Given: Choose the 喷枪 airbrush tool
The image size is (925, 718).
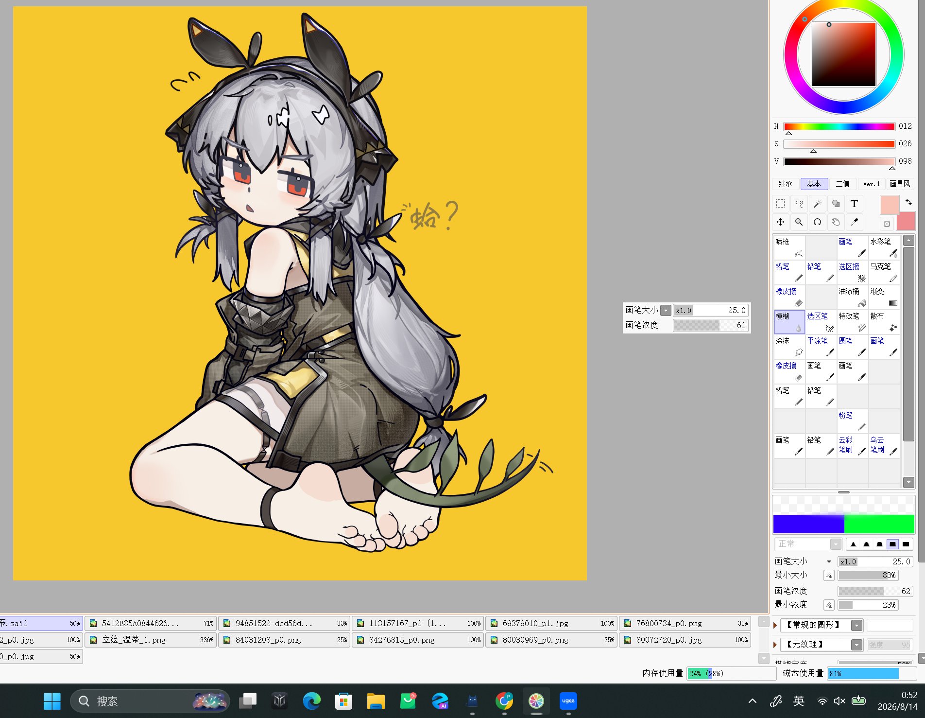Looking at the screenshot, I should (x=789, y=247).
